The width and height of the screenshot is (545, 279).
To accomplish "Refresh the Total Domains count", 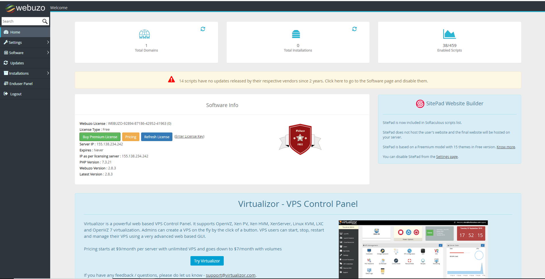I will pyautogui.click(x=203, y=29).
